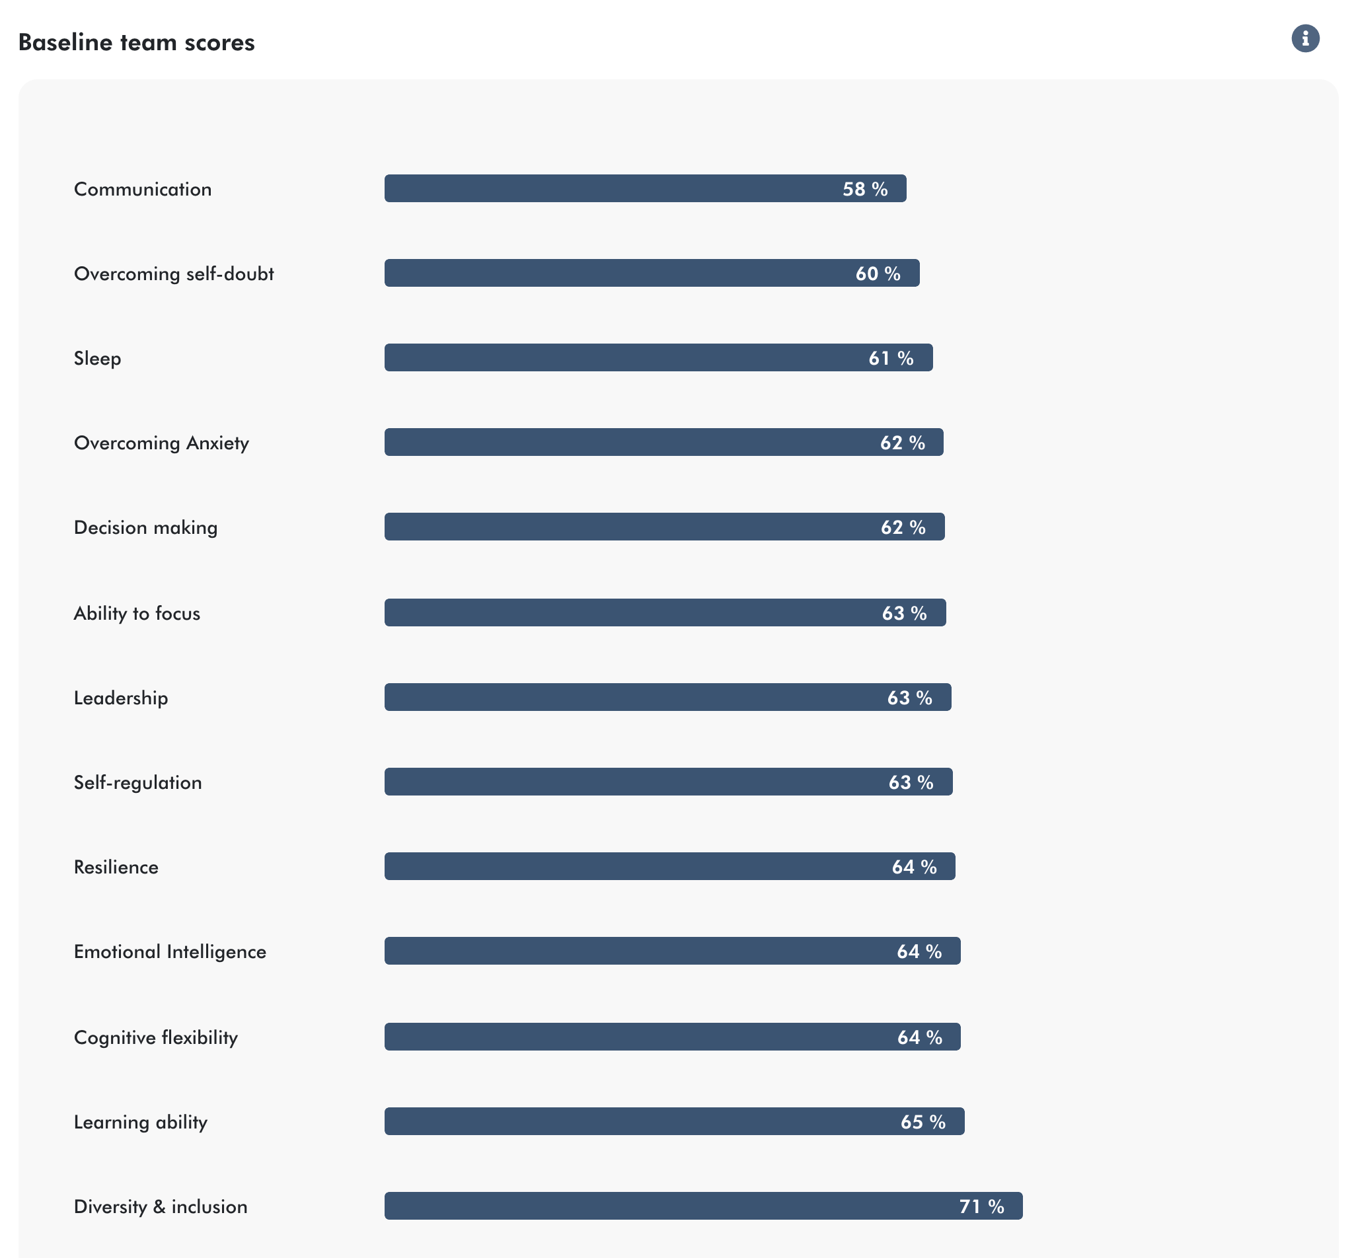
Task: Select the Diversity & inclusion label
Action: point(160,1206)
